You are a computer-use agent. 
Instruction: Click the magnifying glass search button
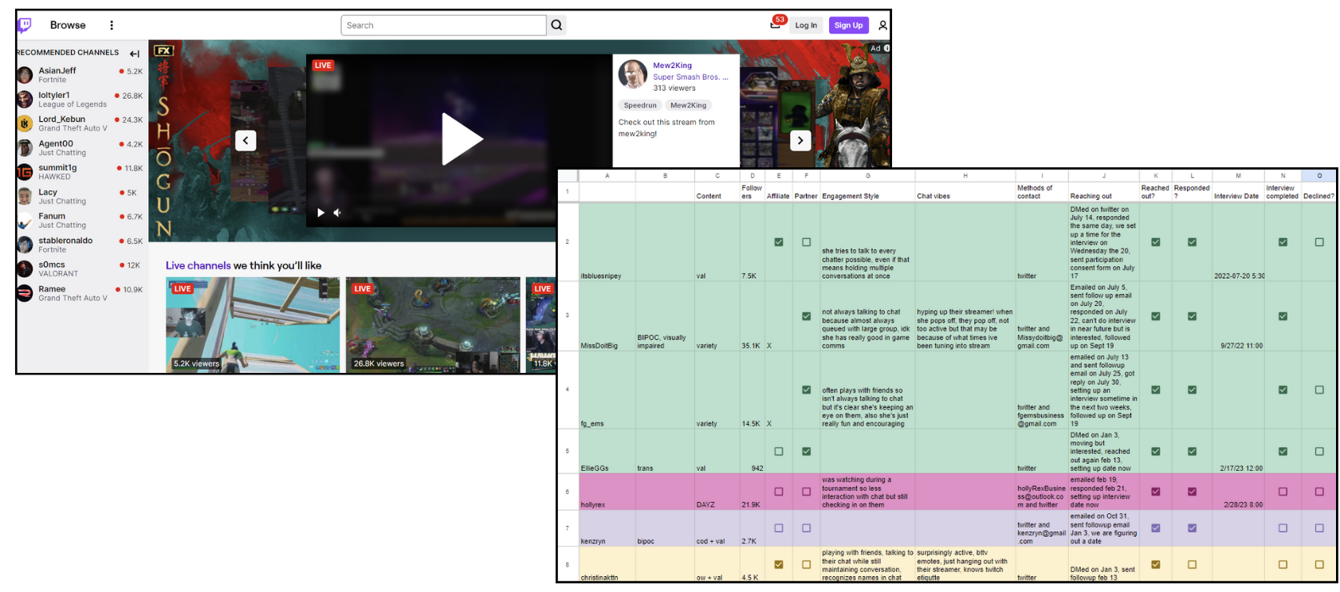[556, 25]
